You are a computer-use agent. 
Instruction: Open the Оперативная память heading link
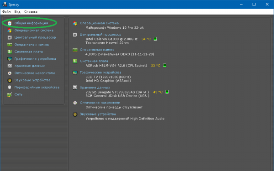coord(97,50)
